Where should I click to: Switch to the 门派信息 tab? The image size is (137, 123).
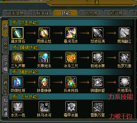click(x=15, y=13)
